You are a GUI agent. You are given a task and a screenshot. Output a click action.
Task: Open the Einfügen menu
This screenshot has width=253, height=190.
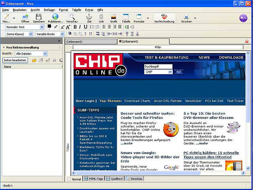tap(49, 10)
